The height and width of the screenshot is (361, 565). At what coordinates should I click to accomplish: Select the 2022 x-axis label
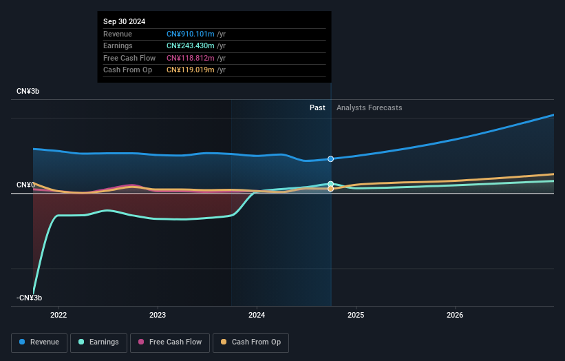point(58,316)
